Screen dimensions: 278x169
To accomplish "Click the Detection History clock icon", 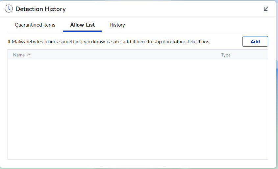I will pos(9,9).
